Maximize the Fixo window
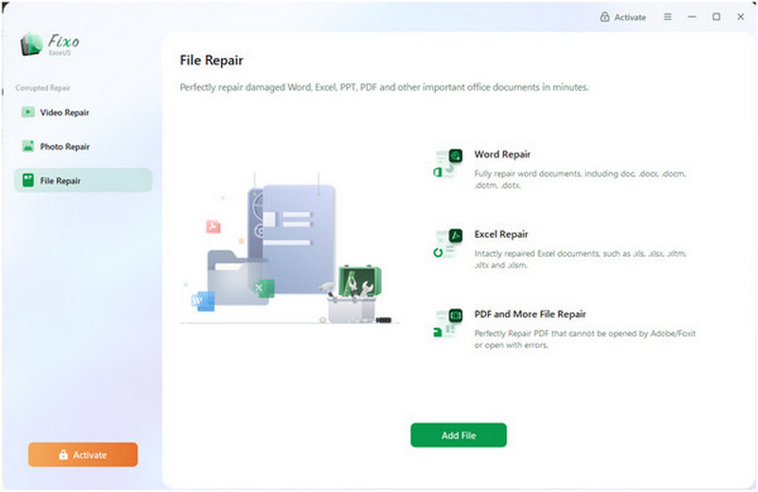Viewport: 758px width, 492px height. coord(716,17)
